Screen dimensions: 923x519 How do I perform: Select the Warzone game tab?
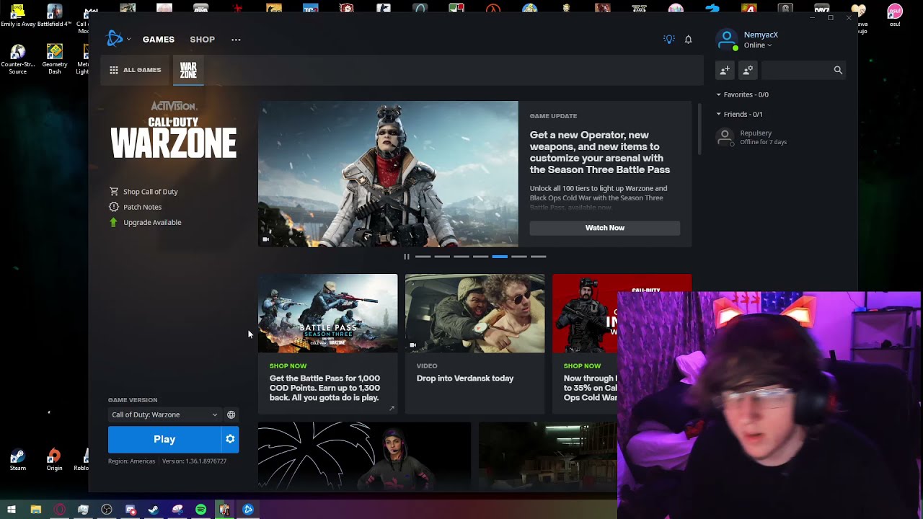[x=188, y=71]
